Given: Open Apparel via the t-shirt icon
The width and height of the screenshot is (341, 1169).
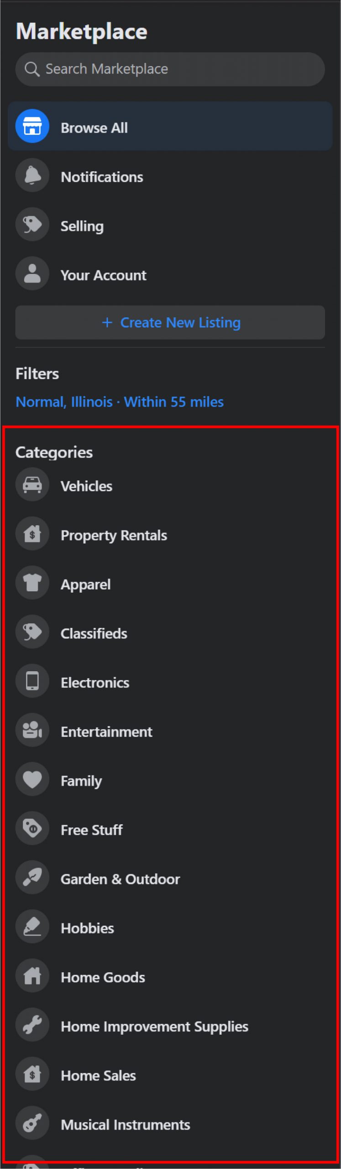Looking at the screenshot, I should point(32,583).
